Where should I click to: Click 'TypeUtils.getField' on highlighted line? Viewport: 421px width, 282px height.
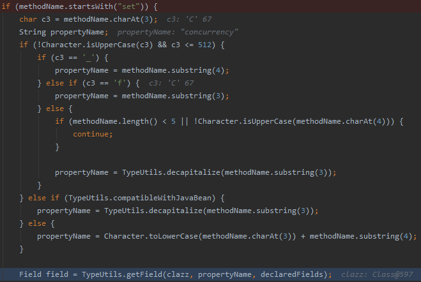[122, 274]
